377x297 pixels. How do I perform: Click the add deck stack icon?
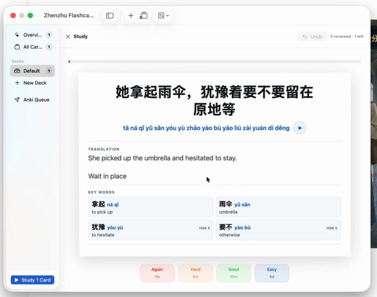143,16
